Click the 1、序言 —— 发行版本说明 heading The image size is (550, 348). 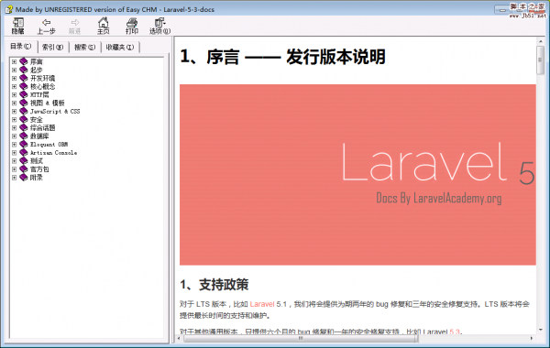(282, 57)
